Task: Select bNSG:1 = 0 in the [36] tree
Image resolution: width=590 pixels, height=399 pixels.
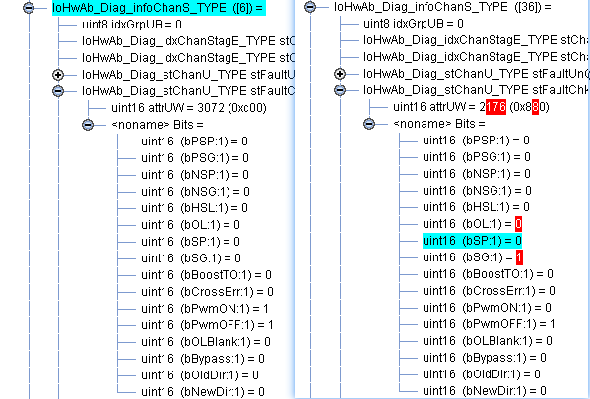Action: pyautogui.click(x=477, y=191)
